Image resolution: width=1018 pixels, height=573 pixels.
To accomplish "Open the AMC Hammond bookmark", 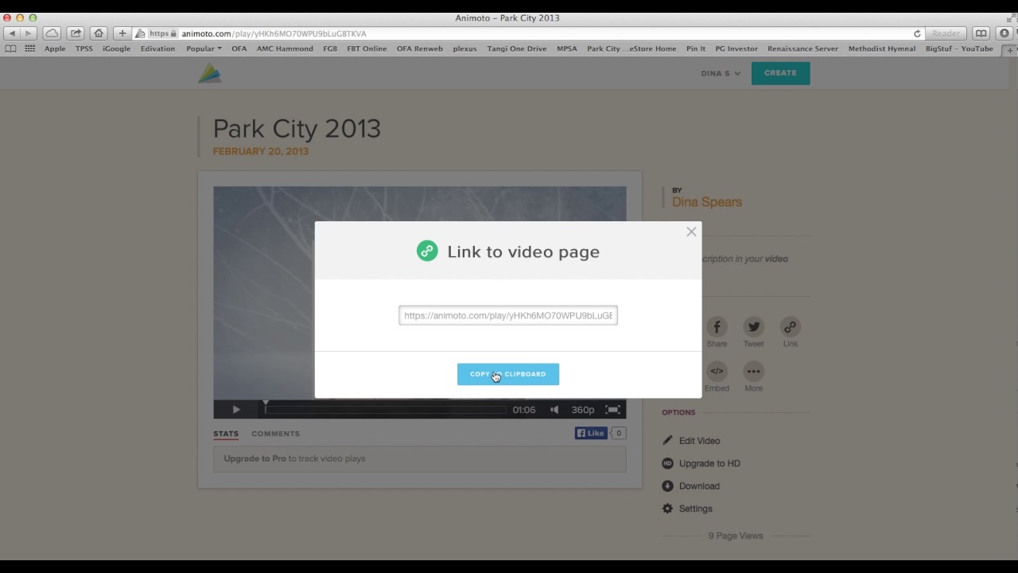I will pos(285,49).
